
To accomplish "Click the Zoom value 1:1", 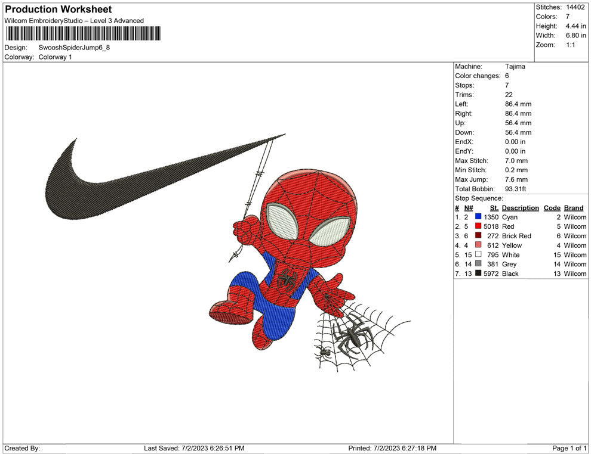I will pos(570,45).
